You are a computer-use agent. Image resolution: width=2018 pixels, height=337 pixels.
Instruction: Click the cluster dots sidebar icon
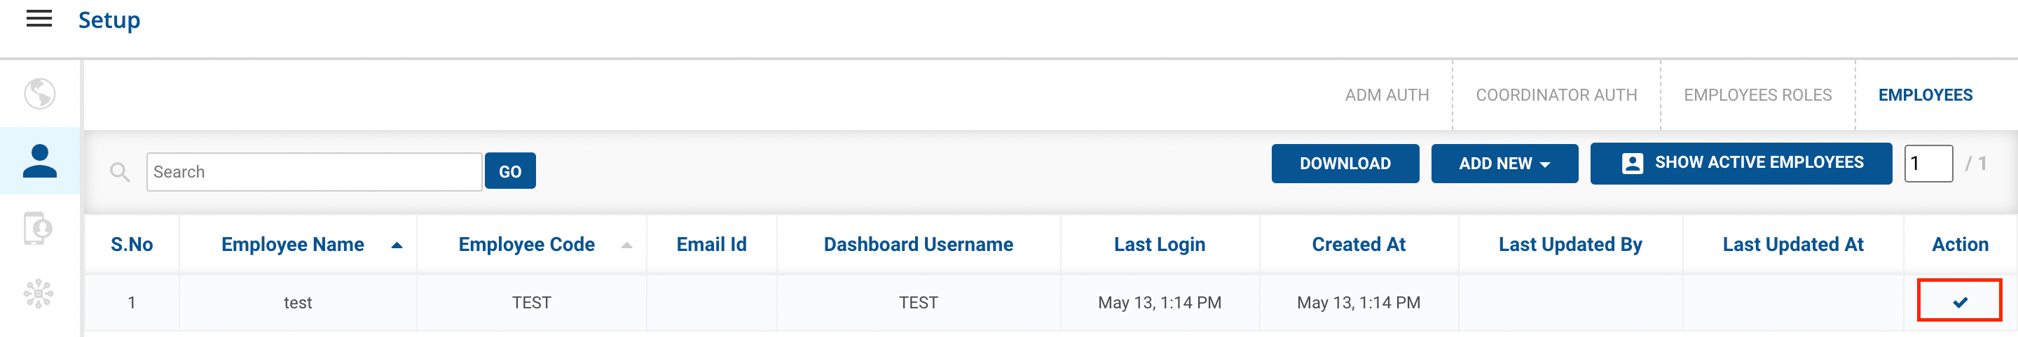pos(39,294)
